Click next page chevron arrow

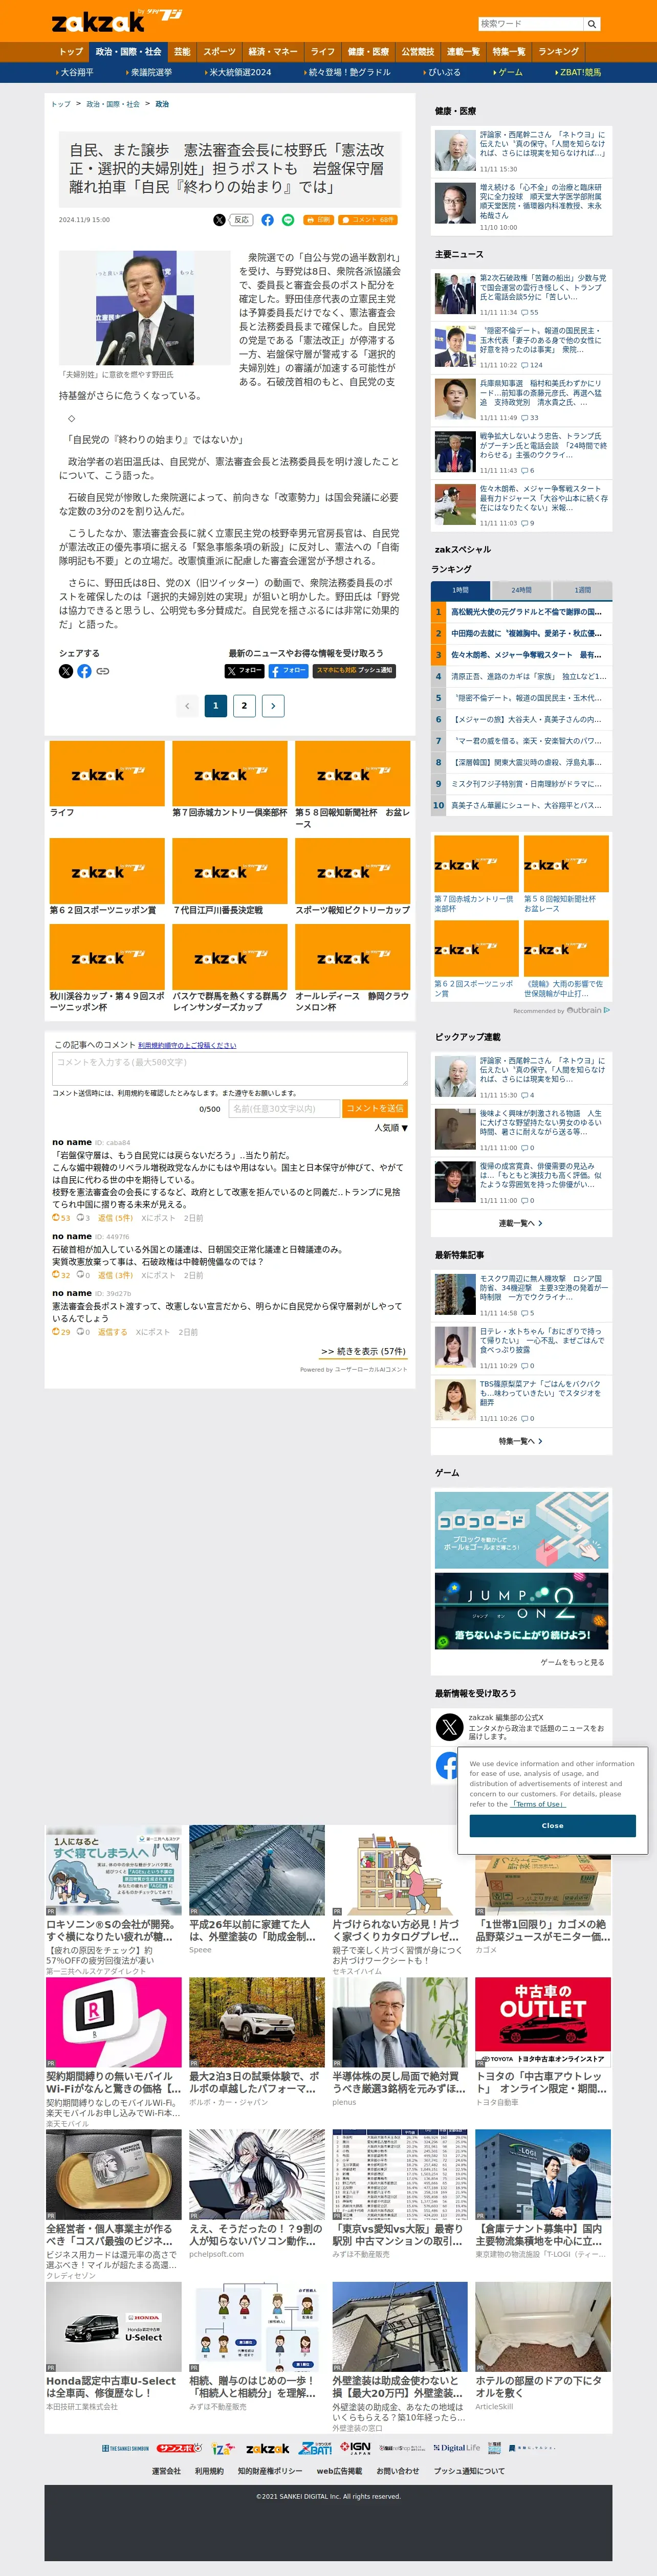point(273,706)
